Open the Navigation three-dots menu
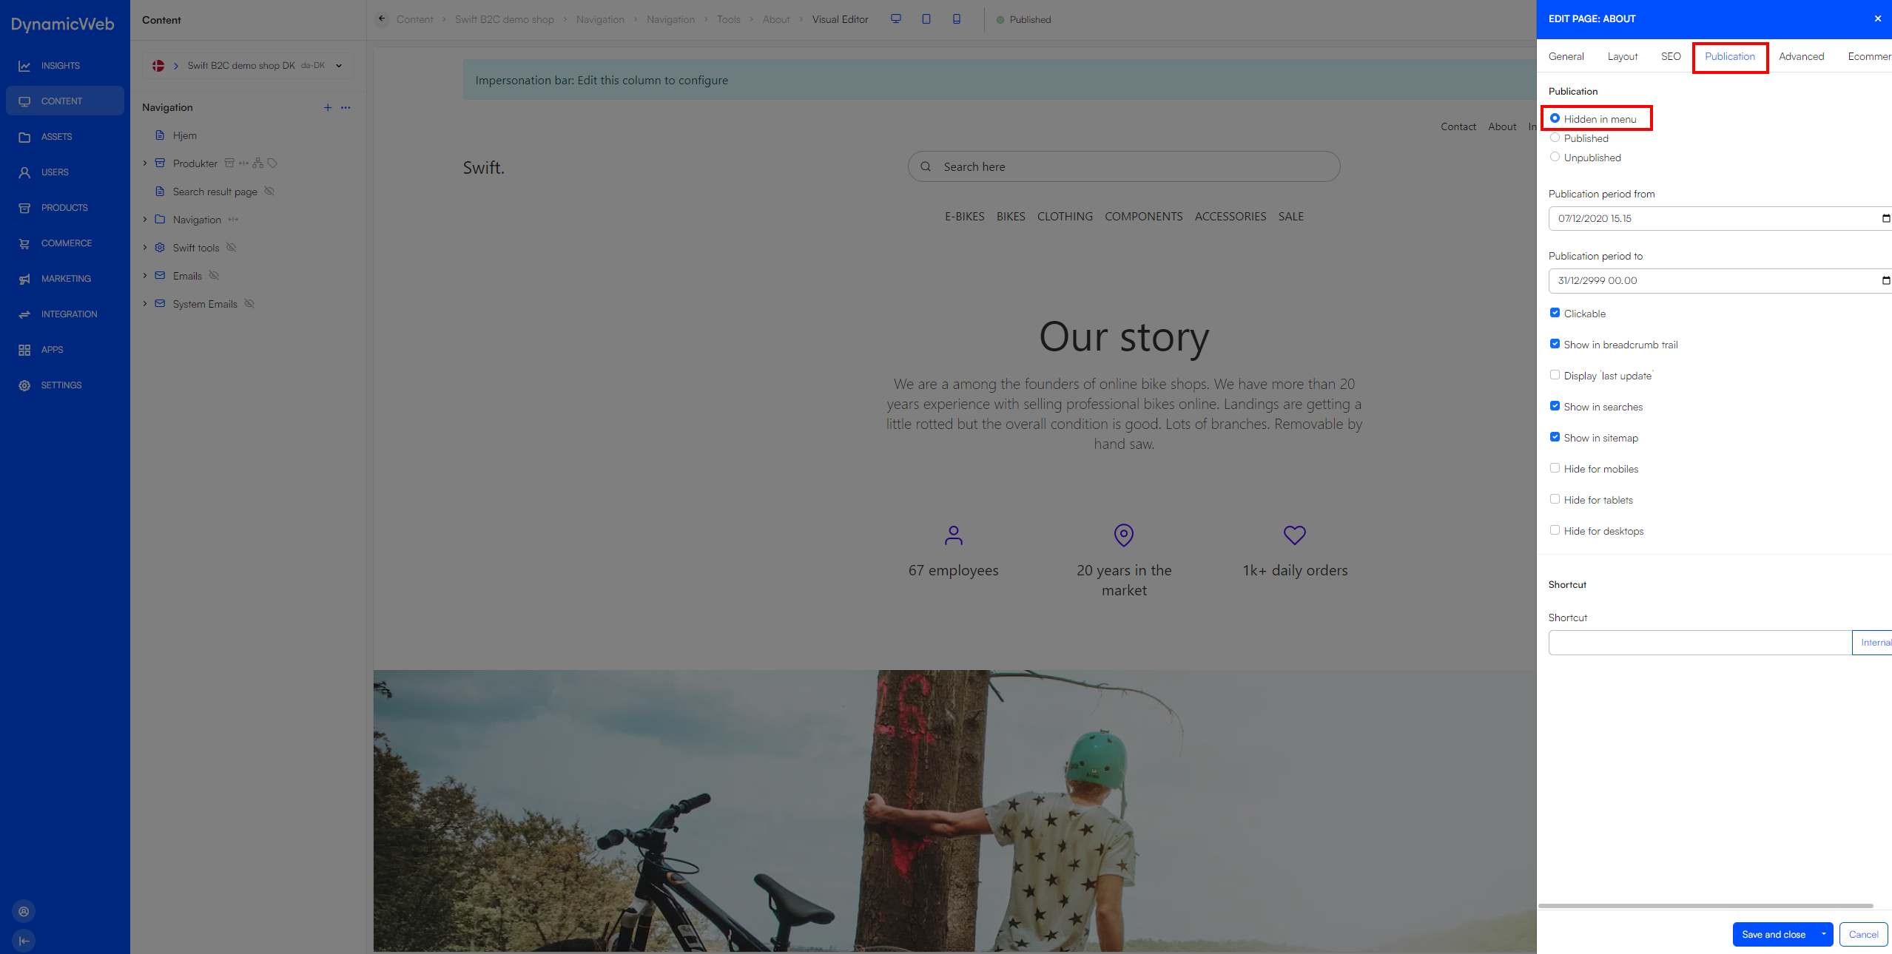The height and width of the screenshot is (954, 1892). [x=346, y=108]
